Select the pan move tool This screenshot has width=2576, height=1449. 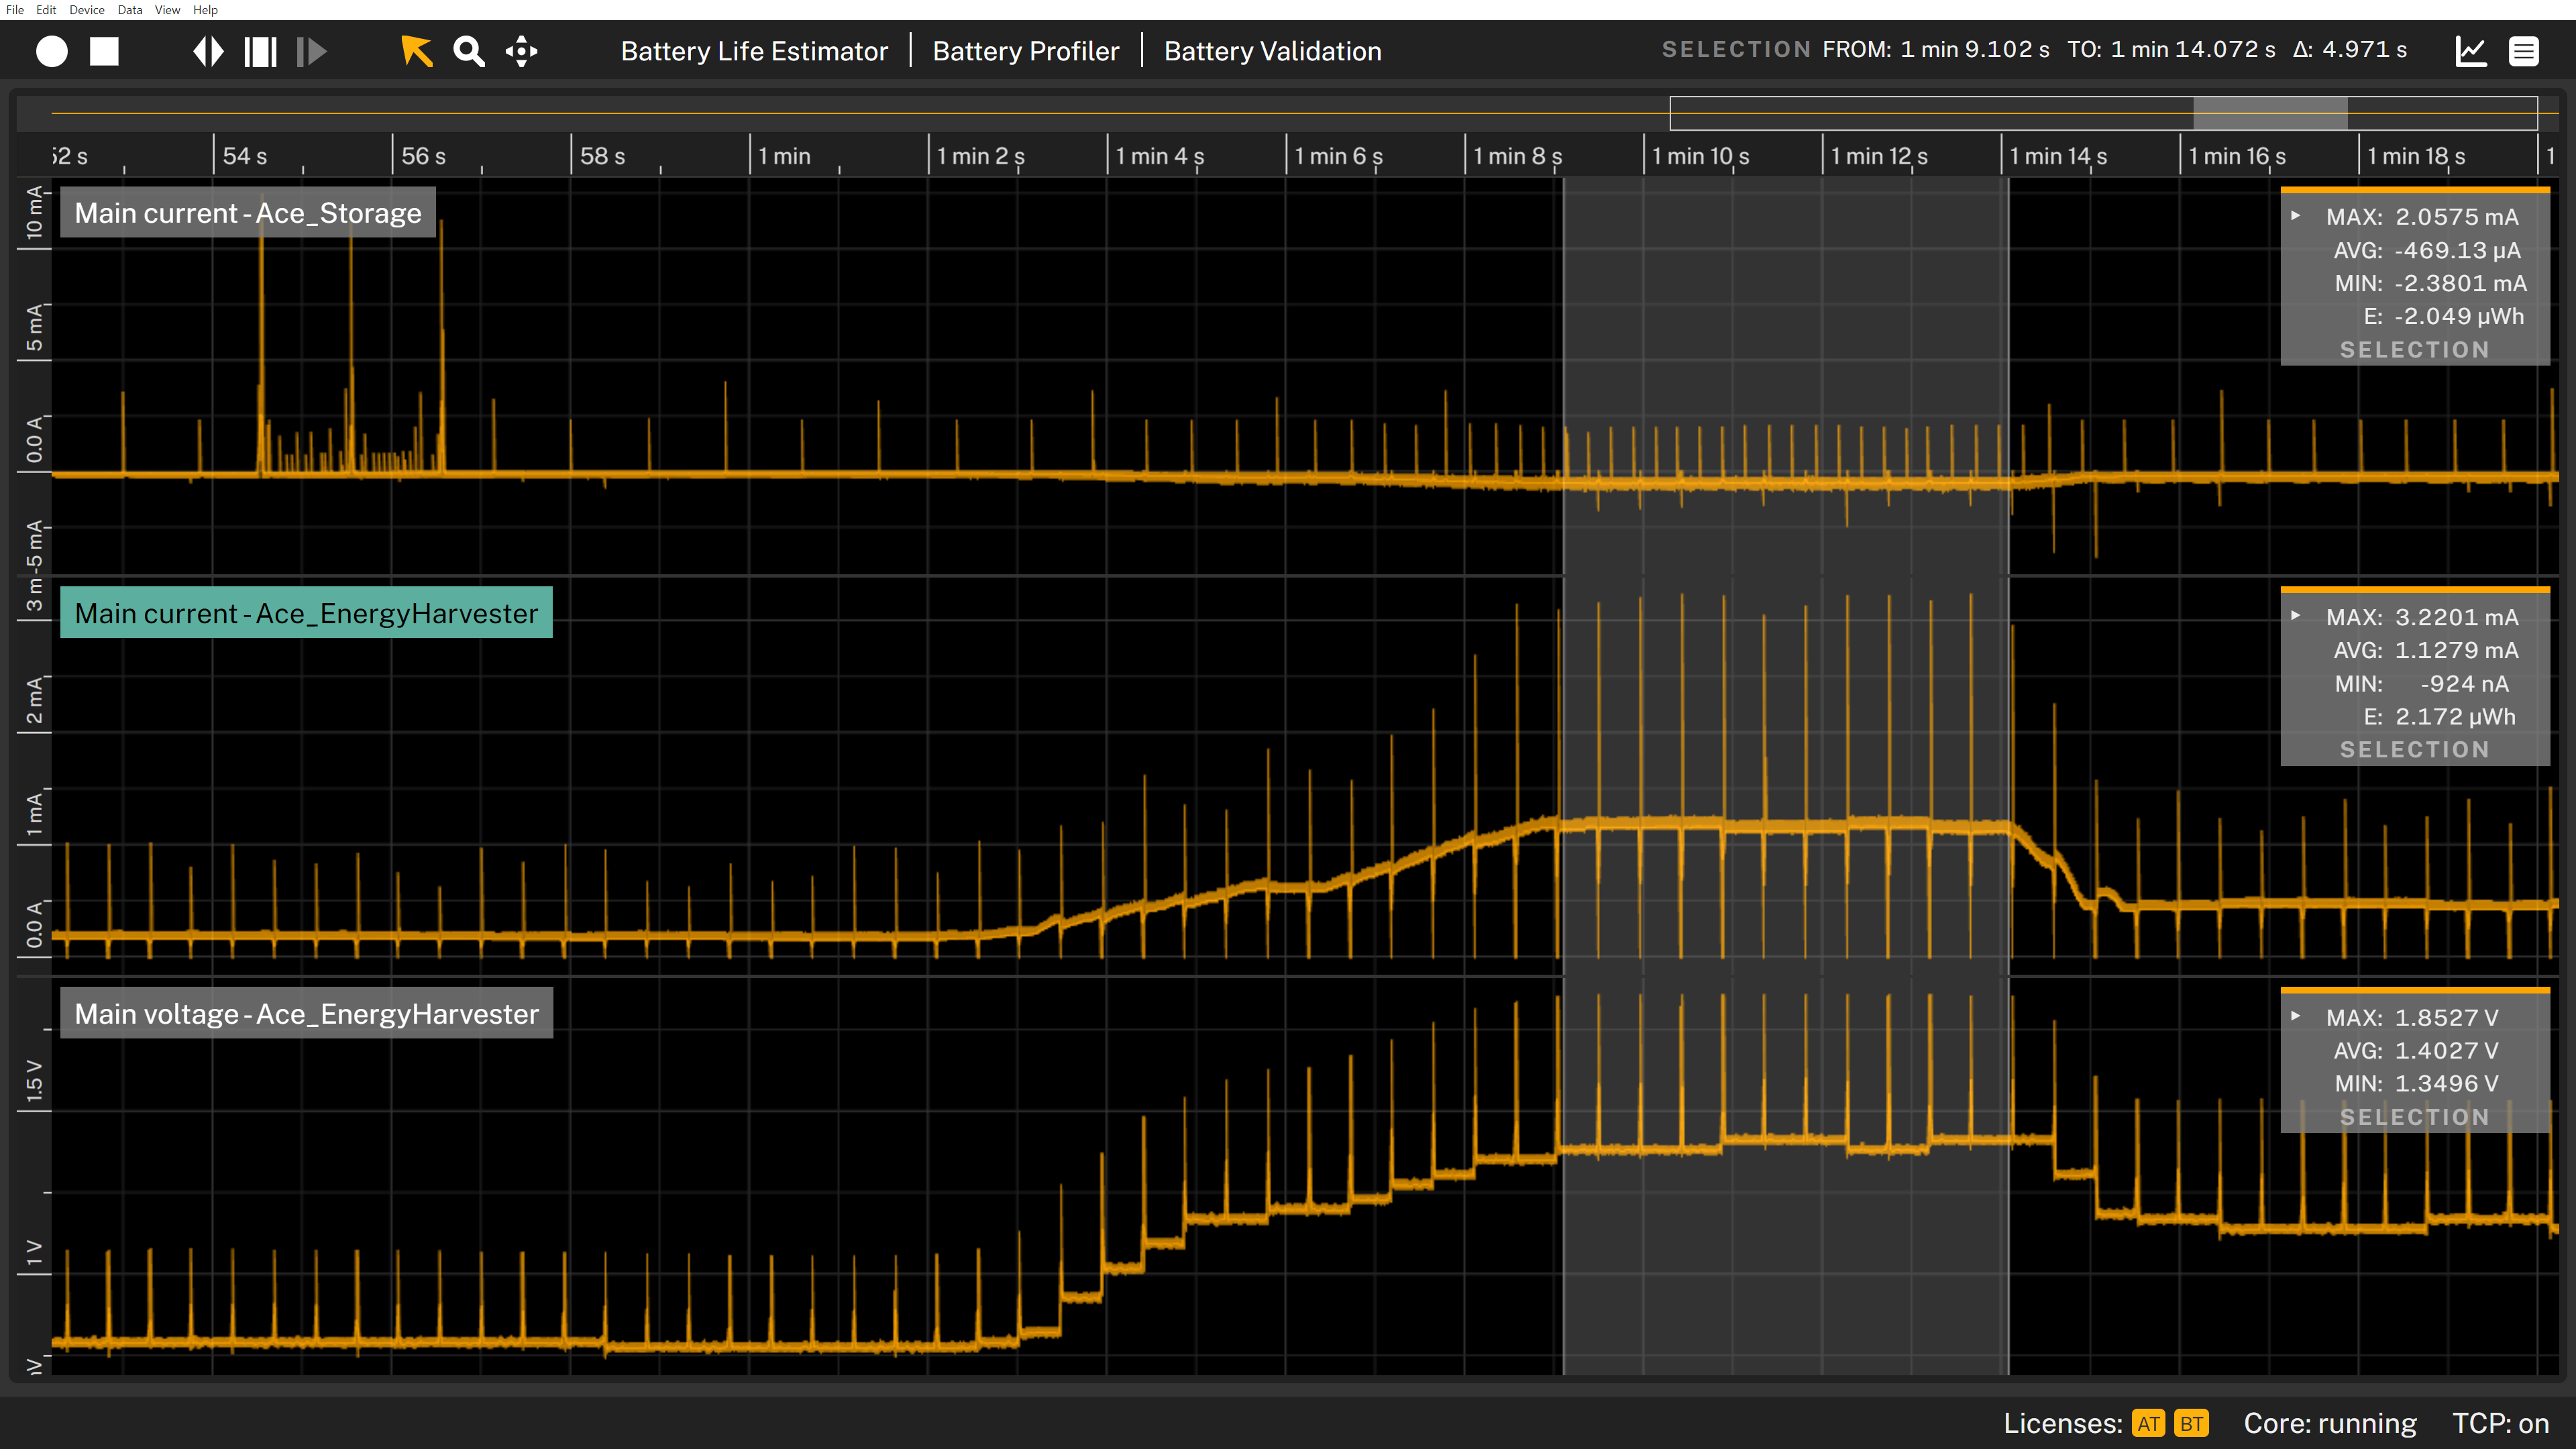521,51
